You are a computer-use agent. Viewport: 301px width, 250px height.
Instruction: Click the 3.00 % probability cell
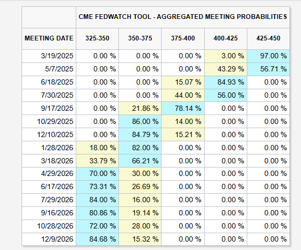coord(226,56)
